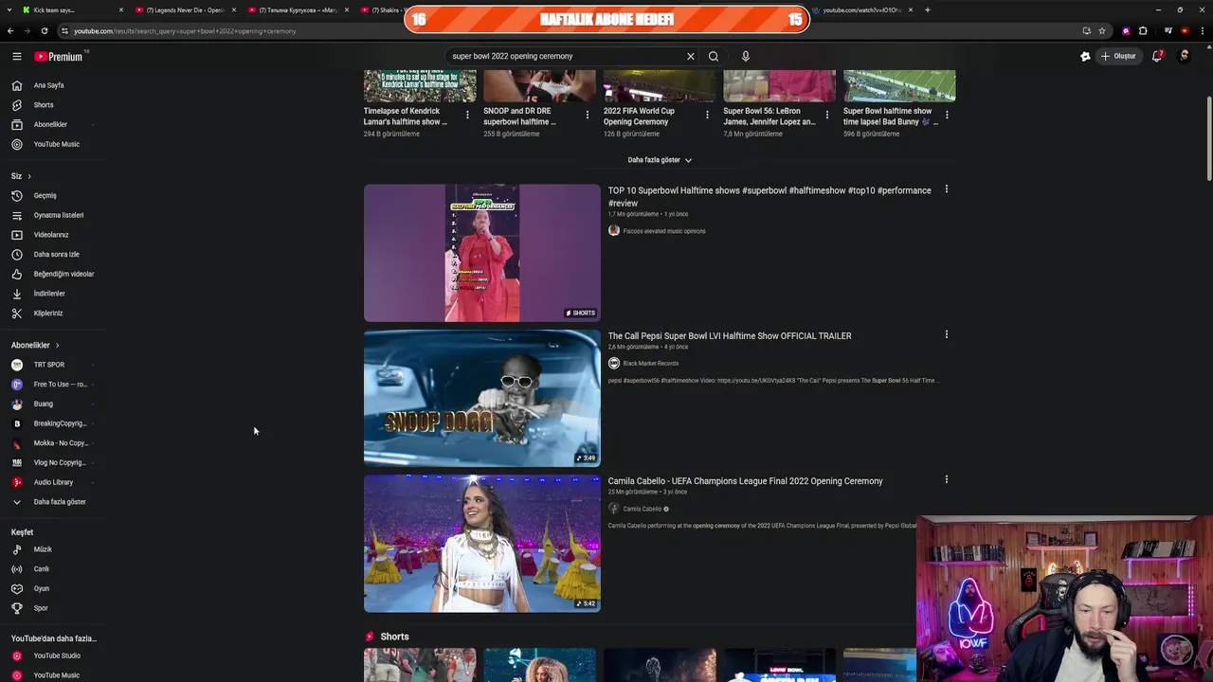Click the YouTube Premium logo
Viewport: 1213px width, 682px height.
point(59,56)
